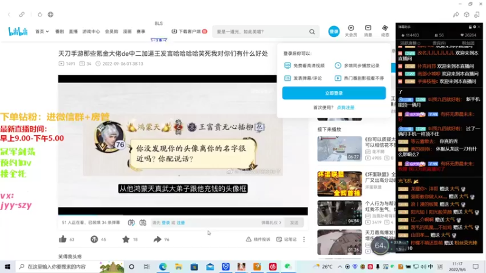Open Microsoft Edge from the taskbar
486x273 pixels.
point(163,266)
